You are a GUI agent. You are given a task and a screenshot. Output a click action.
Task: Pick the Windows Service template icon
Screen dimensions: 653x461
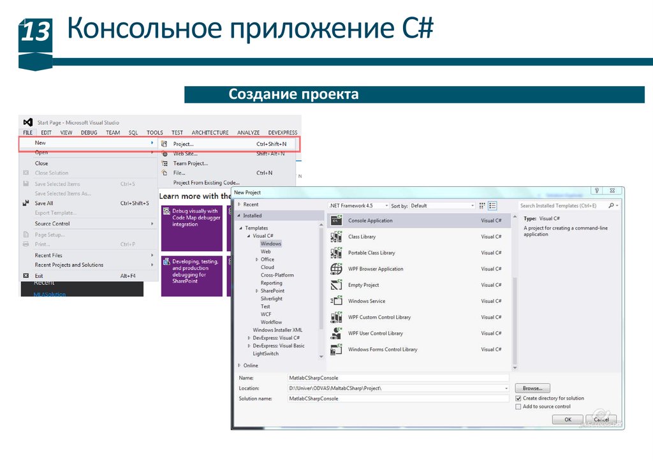336,301
